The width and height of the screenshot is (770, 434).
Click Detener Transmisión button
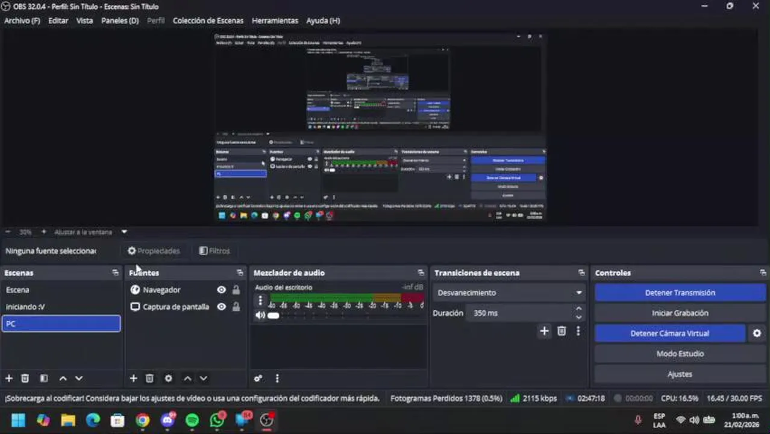[680, 293]
